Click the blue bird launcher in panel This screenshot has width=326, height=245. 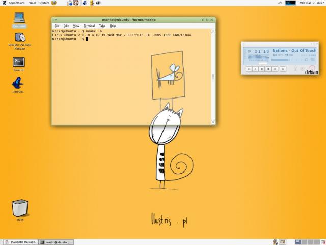click(85, 3)
